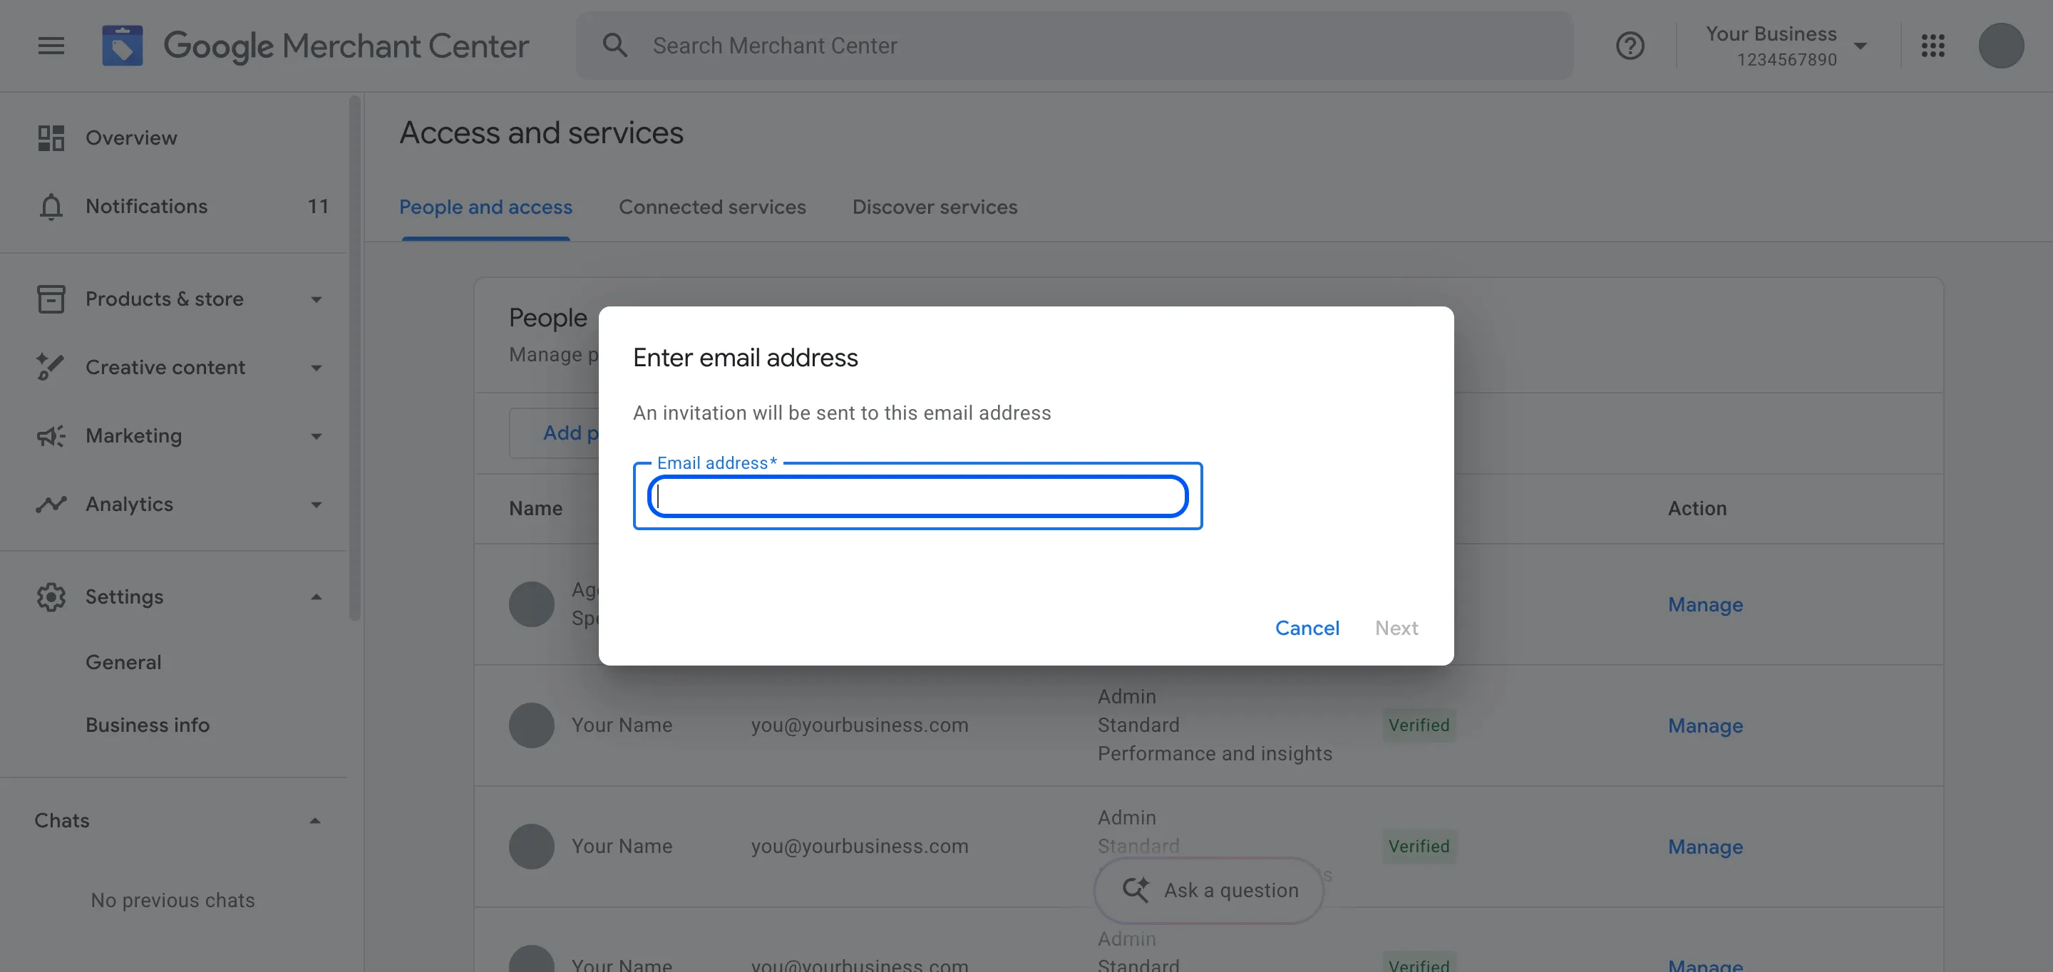Click the Notifications bell icon
This screenshot has width=2053, height=972.
coord(51,207)
